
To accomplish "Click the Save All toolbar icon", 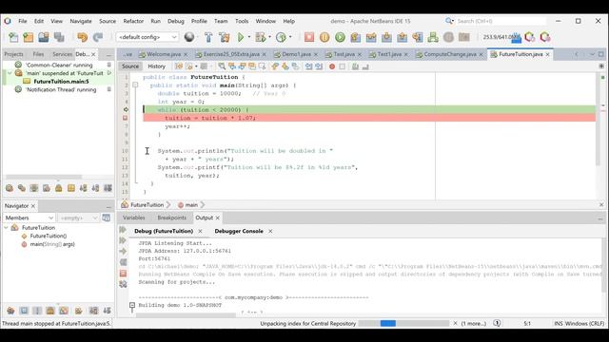I will (x=59, y=37).
